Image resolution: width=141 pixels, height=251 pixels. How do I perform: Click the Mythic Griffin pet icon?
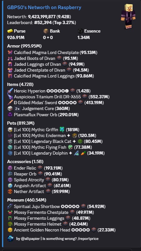click(x=10, y=130)
